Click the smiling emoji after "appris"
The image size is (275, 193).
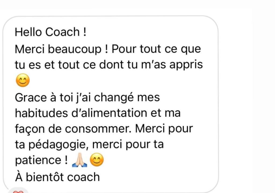tap(23, 80)
